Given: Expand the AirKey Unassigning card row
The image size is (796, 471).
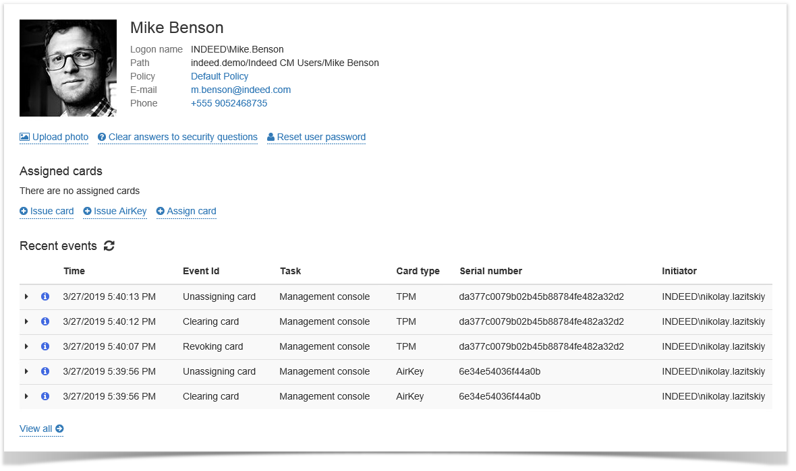Looking at the screenshot, I should [x=26, y=371].
